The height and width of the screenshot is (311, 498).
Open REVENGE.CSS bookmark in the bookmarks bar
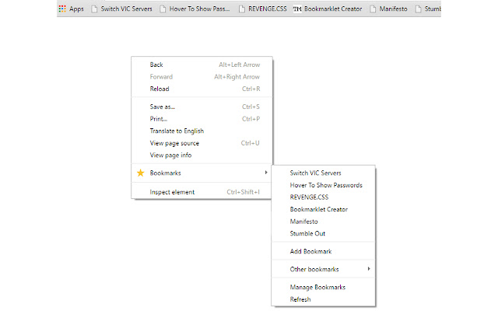tap(268, 9)
